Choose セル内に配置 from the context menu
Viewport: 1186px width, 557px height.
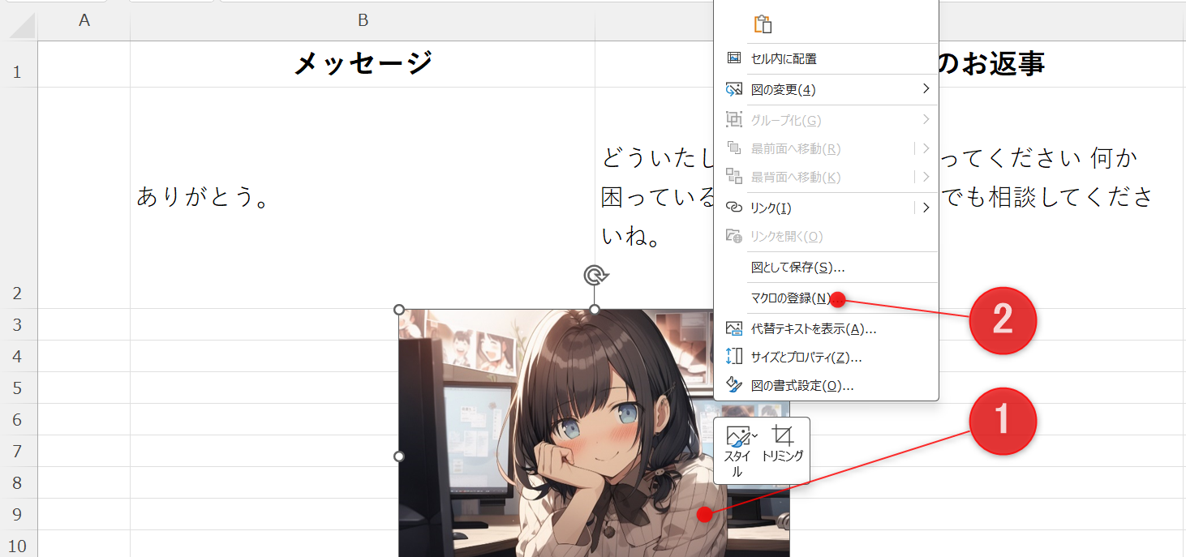coord(783,58)
